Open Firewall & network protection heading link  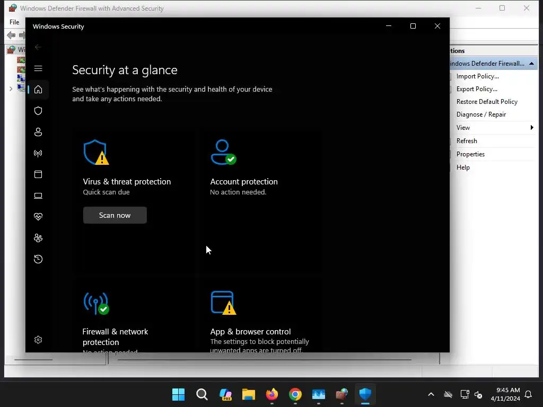click(115, 337)
